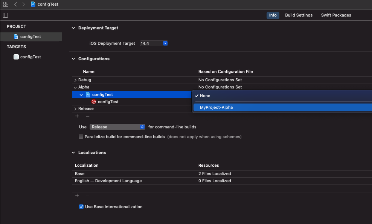Expand the Release configuration row

75,109
